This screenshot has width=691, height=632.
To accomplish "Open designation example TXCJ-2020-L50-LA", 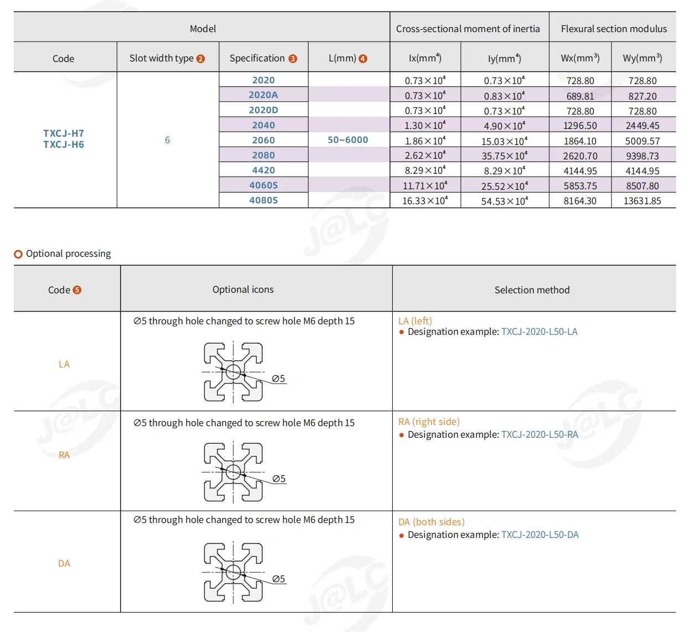I will click(x=539, y=332).
